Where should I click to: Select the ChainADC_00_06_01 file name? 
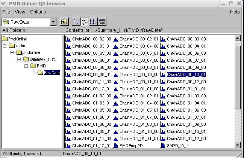pyautogui.click(x=91, y=60)
